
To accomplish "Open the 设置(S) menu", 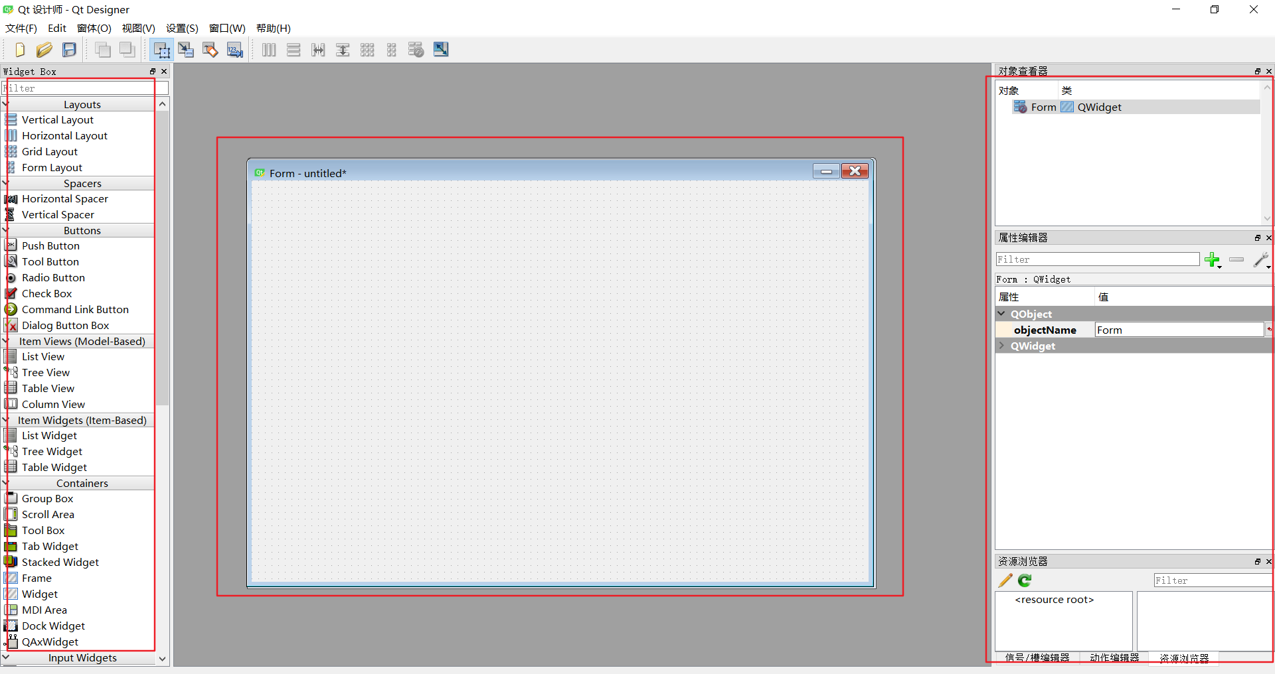I will coord(182,28).
